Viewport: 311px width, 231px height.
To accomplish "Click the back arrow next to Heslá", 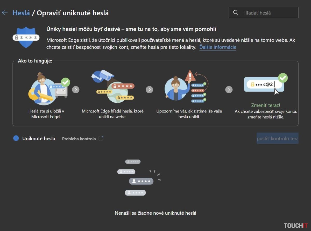I will point(5,13).
